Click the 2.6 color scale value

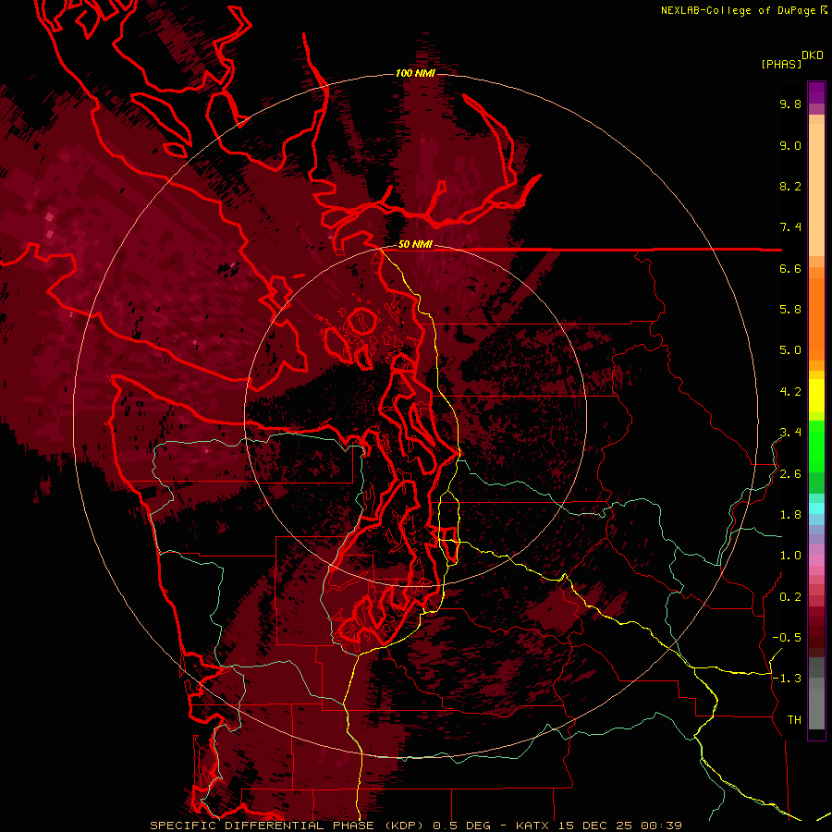(x=790, y=474)
